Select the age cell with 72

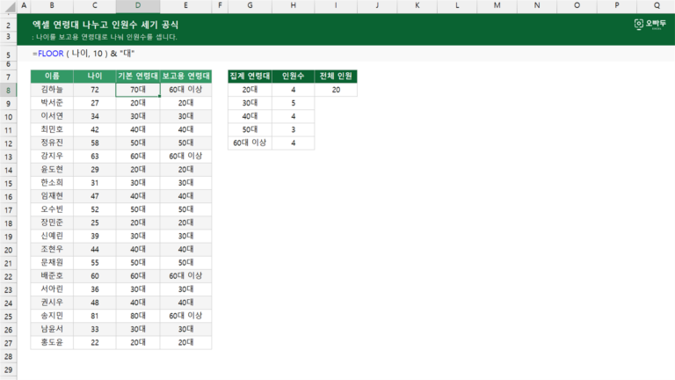tap(95, 90)
